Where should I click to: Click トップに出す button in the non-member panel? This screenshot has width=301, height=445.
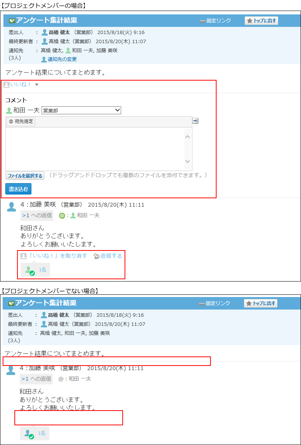pyautogui.click(x=260, y=303)
